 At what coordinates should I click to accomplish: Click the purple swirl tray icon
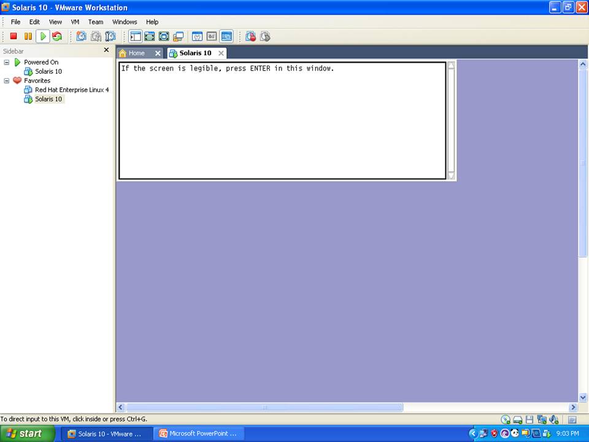point(505,434)
